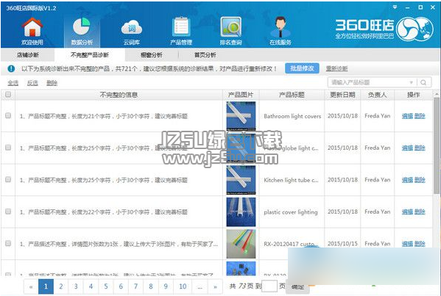Open the 欢迎使用 home icon
The image size is (441, 296).
coord(32,27)
